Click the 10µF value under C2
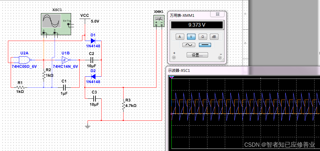The height and width of the screenshot is (151, 320). tap(92, 66)
